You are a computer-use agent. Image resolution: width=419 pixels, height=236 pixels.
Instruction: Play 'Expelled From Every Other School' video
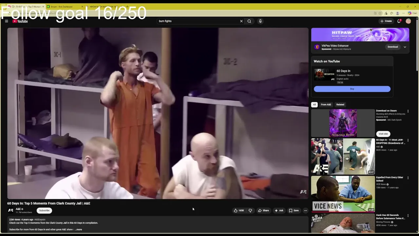tap(343, 194)
